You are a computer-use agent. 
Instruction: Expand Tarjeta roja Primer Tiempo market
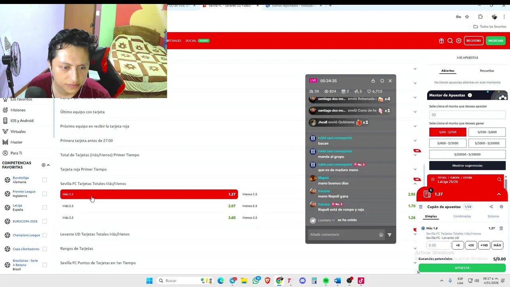[x=415, y=169]
